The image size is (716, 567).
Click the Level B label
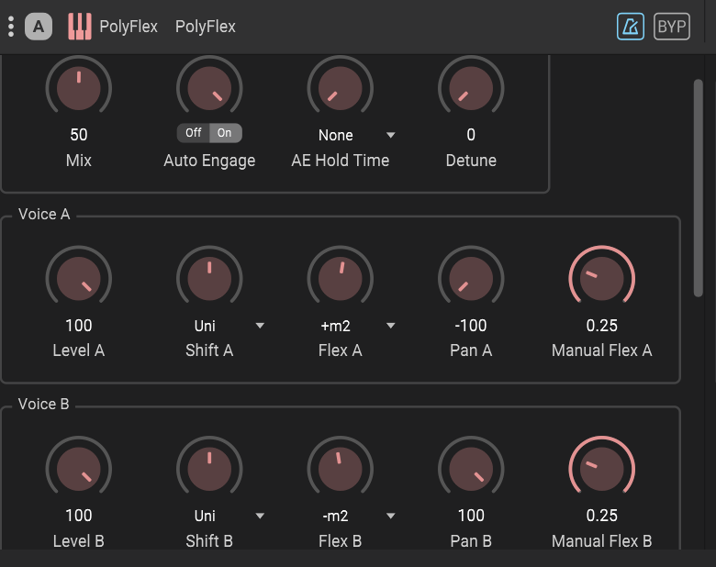pyautogui.click(x=79, y=541)
